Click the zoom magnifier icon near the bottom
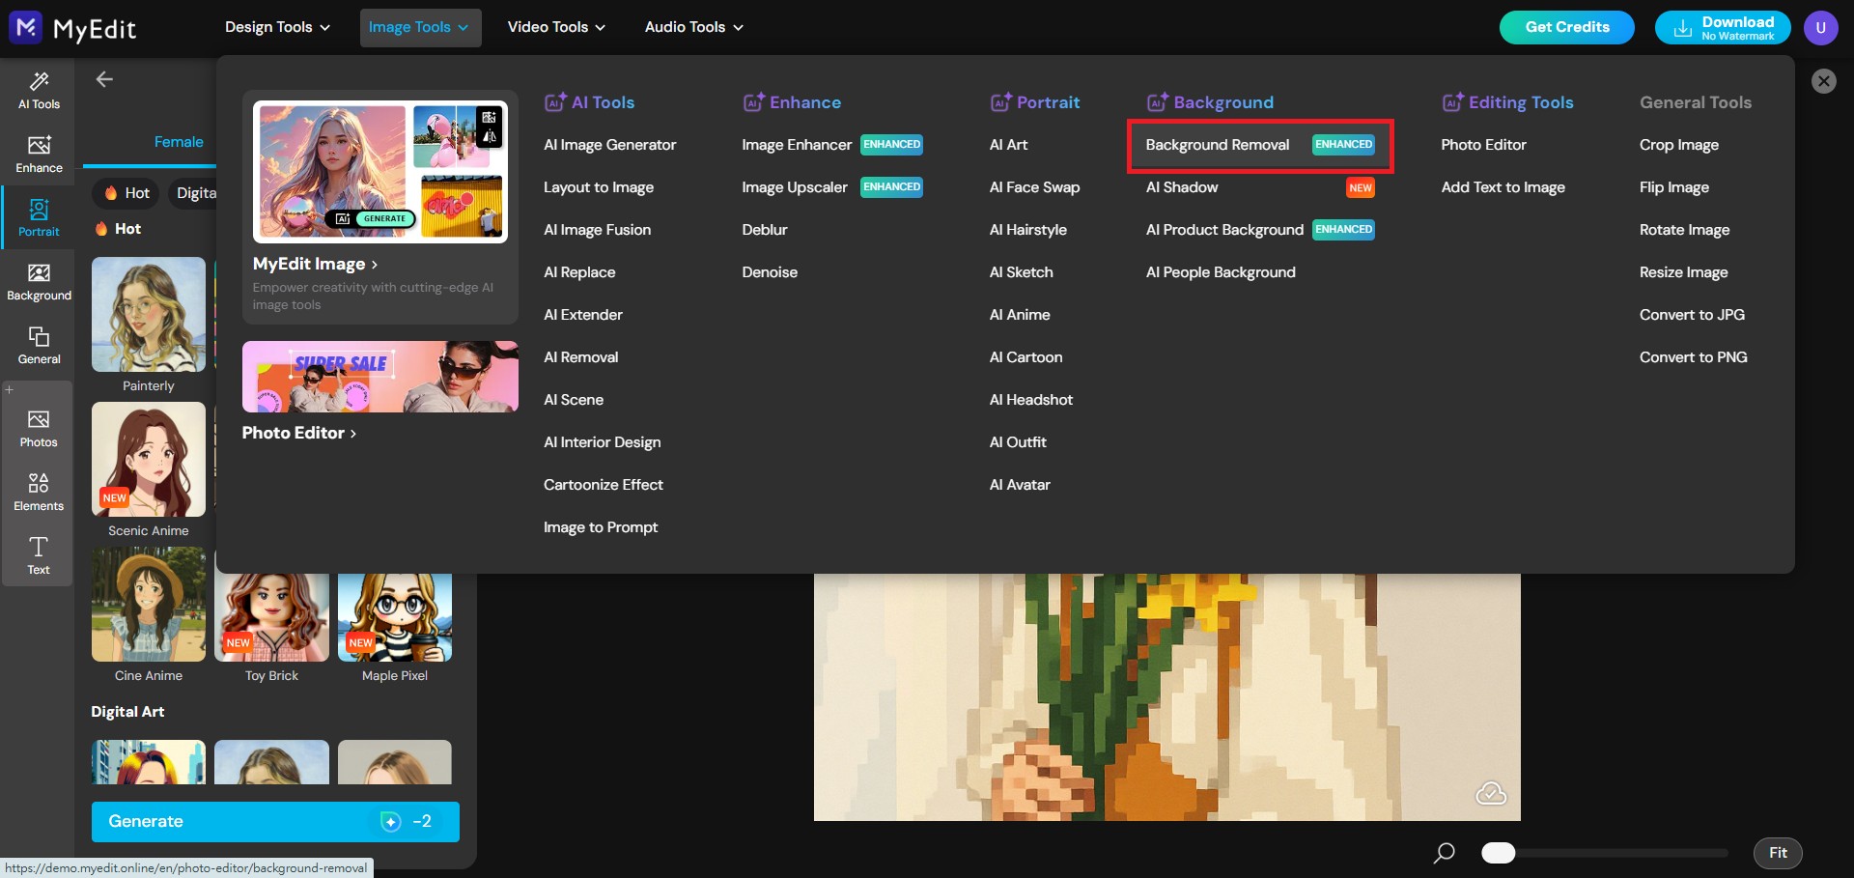 click(x=1444, y=853)
